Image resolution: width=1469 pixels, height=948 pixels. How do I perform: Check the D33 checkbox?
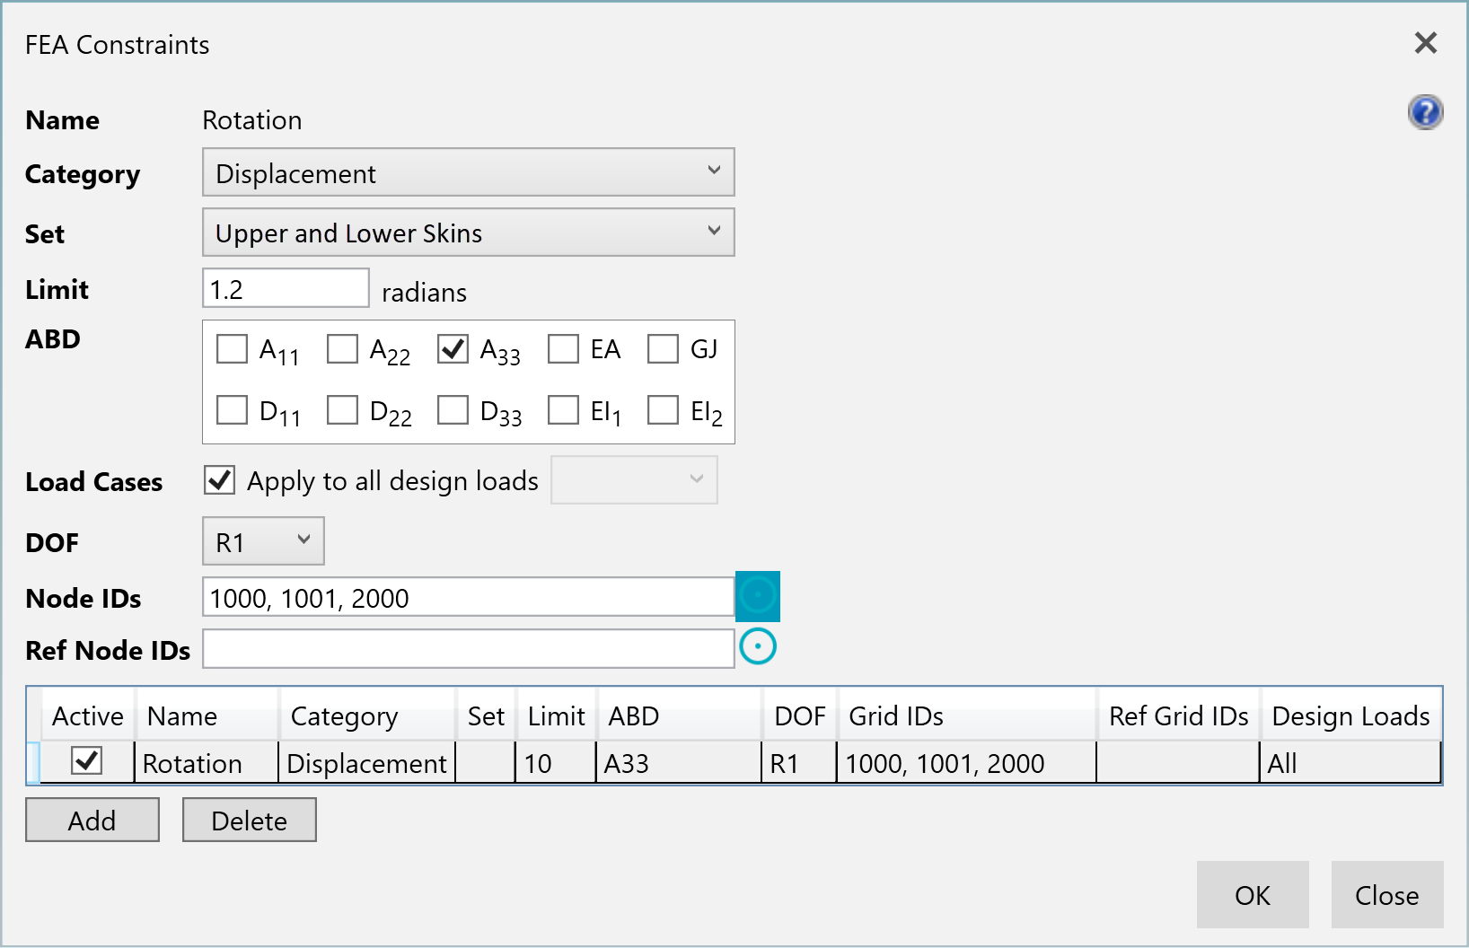point(453,409)
